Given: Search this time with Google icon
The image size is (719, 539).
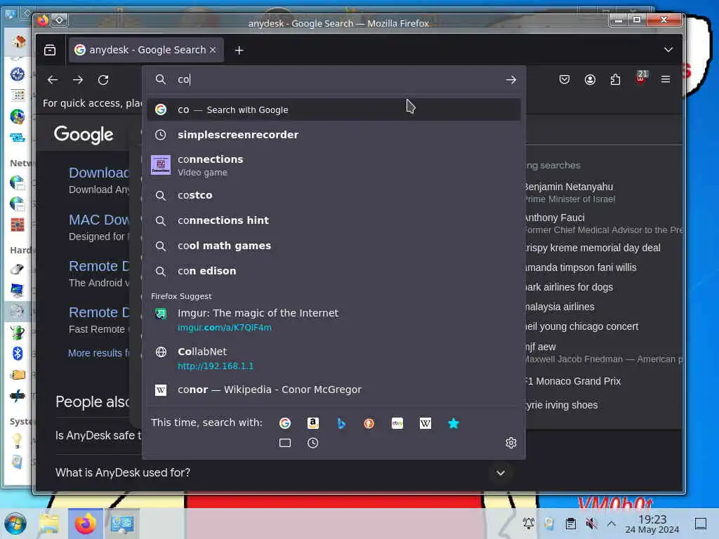Looking at the screenshot, I should click(285, 423).
